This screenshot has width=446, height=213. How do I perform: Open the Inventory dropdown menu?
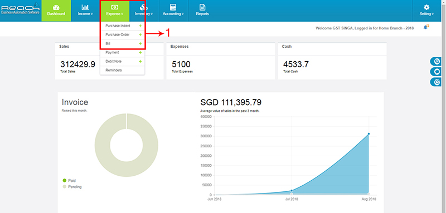tap(144, 11)
